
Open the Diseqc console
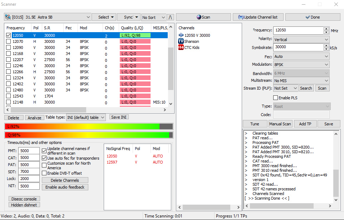[x=24, y=199]
